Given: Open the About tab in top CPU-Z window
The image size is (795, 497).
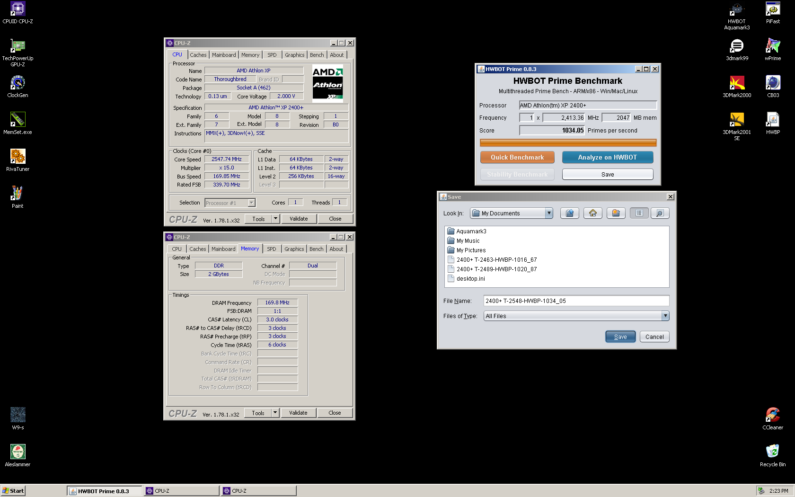Looking at the screenshot, I should 337,55.
